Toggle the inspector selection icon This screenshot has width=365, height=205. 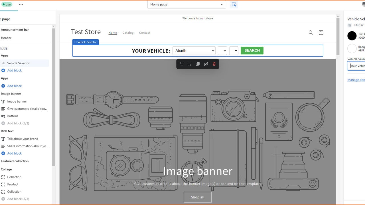point(234,5)
